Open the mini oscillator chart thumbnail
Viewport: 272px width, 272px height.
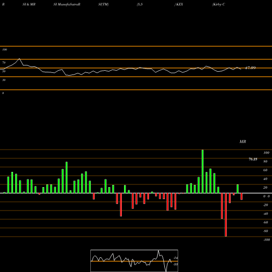pos(134,261)
